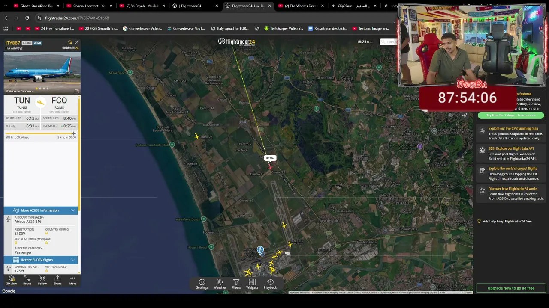The width and height of the screenshot is (549, 308).
Task: Open the aircraft photo external link icon
Action: click(x=77, y=91)
